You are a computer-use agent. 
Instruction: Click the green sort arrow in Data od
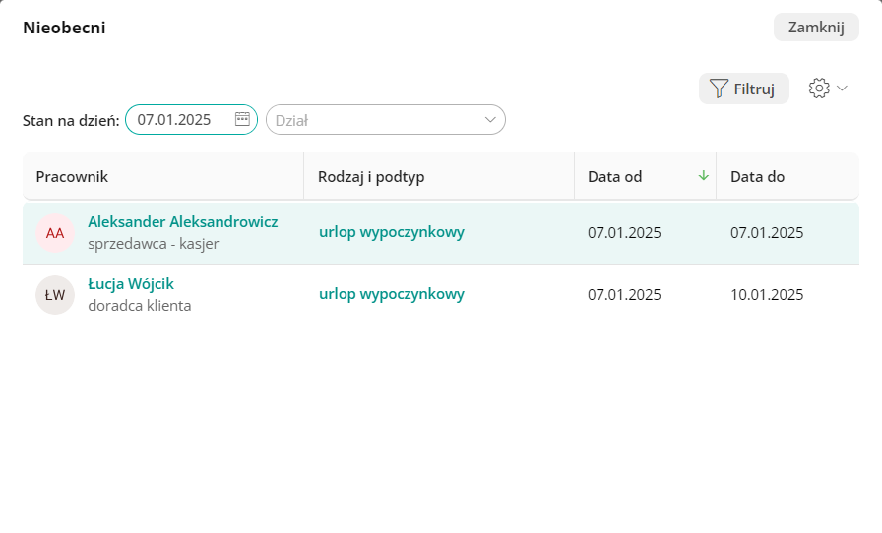[703, 176]
